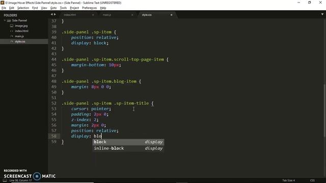Image resolution: width=326 pixels, height=183 pixels.
Task: Switch to the index.html tab
Action: [70, 15]
